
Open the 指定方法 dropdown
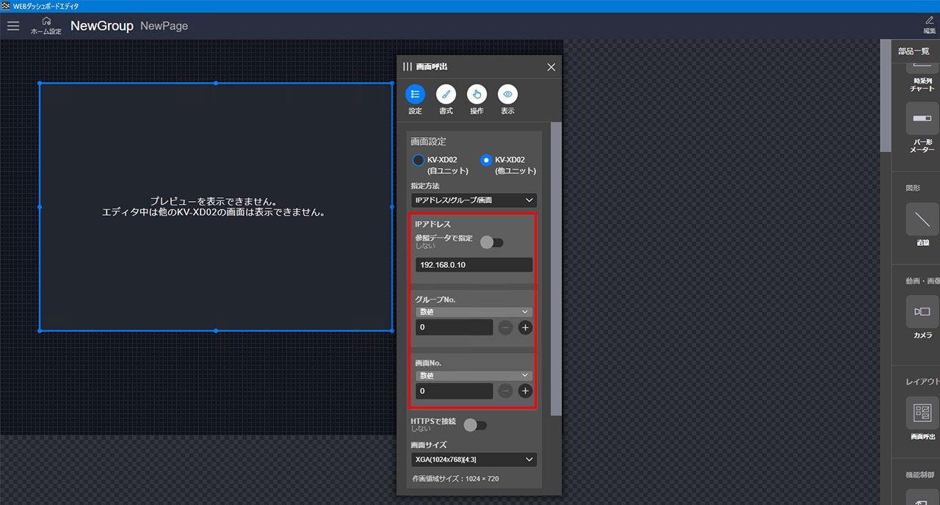click(x=474, y=200)
